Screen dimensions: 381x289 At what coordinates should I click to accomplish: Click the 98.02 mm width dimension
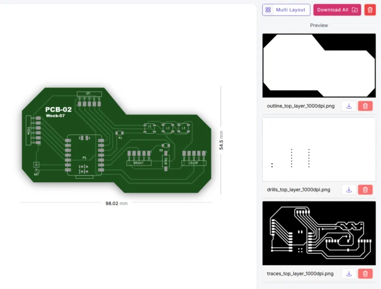[x=116, y=203]
